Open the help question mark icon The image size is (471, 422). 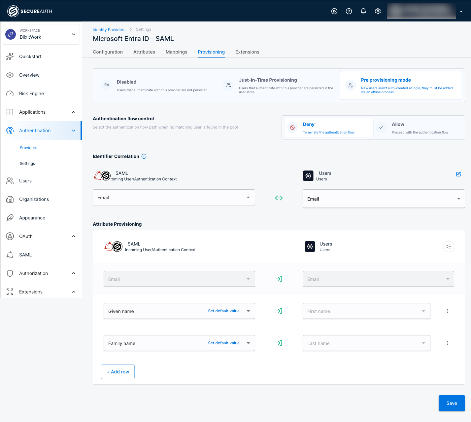349,11
